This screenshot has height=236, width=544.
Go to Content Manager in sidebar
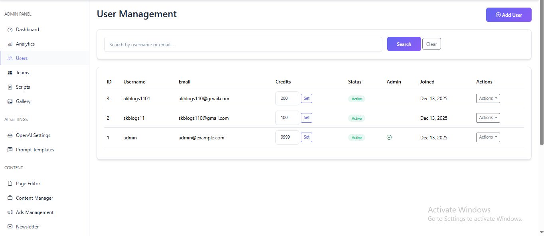(34, 198)
